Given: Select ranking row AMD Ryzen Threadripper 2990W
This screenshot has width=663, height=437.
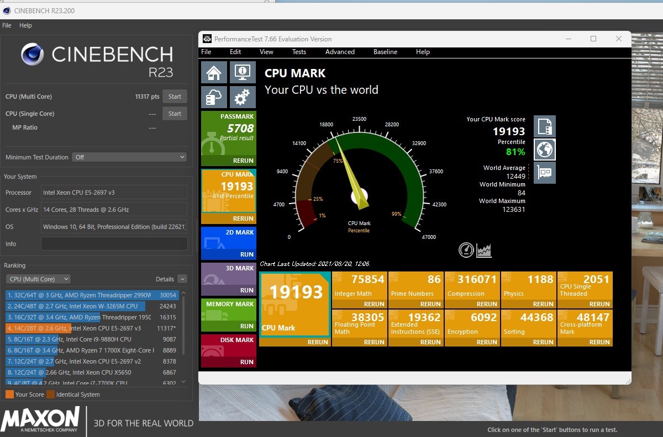Looking at the screenshot, I should [x=92, y=295].
